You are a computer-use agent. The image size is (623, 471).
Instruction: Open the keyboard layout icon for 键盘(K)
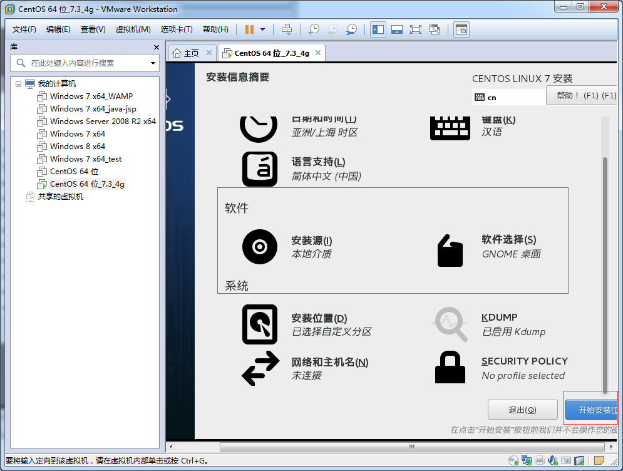click(x=450, y=128)
